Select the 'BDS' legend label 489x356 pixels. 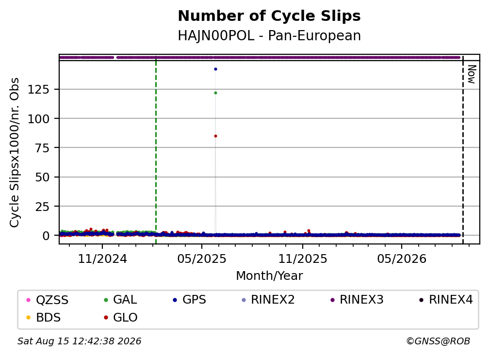click(49, 318)
